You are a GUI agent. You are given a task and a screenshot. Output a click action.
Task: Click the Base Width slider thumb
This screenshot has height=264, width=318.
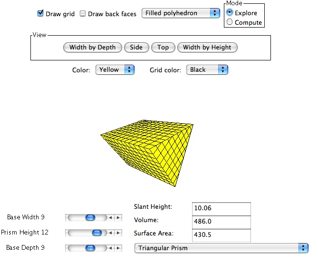[x=90, y=217]
